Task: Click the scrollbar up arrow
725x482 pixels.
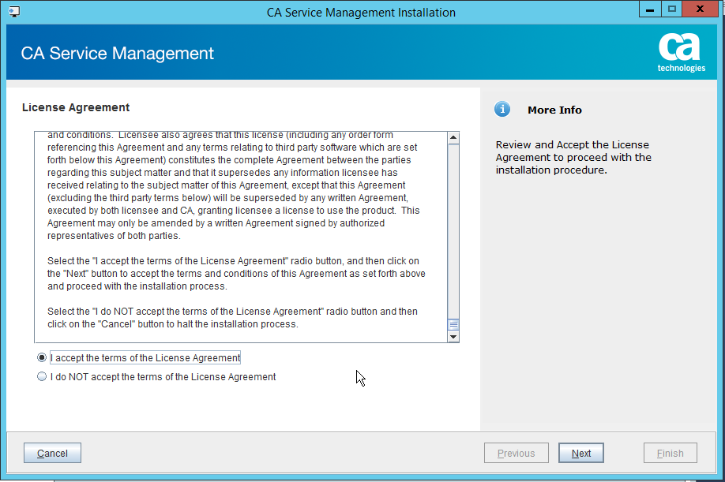Action: [453, 136]
